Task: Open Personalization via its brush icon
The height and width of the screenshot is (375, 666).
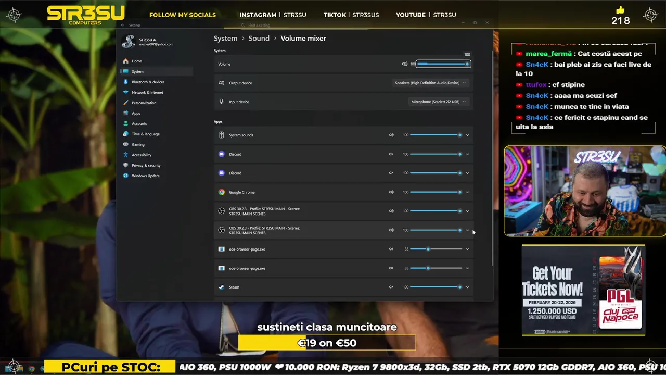Action: (126, 103)
